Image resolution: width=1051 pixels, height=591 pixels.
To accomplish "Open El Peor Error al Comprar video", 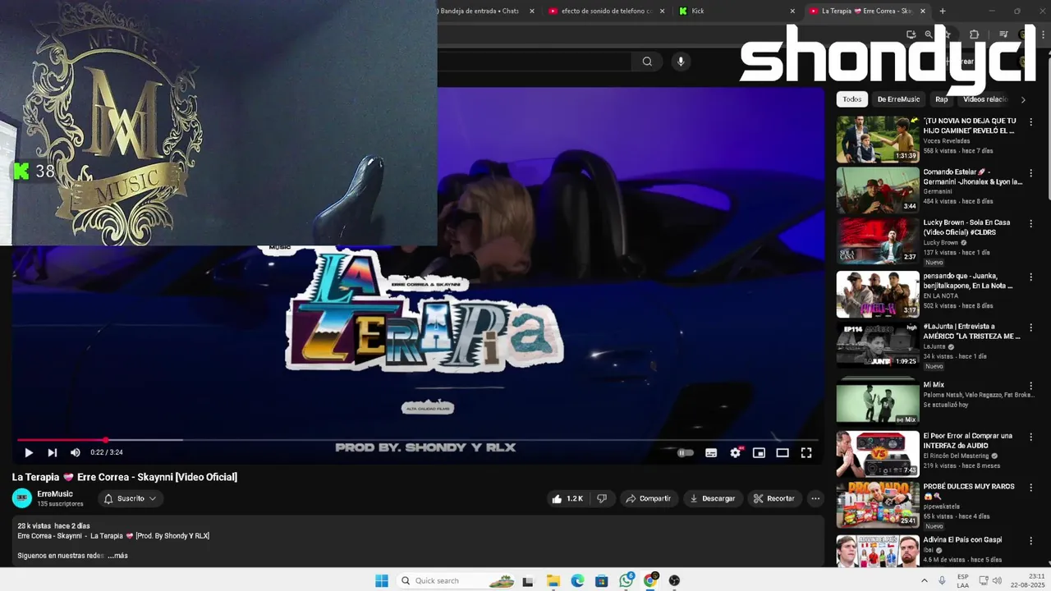I will 878,454.
